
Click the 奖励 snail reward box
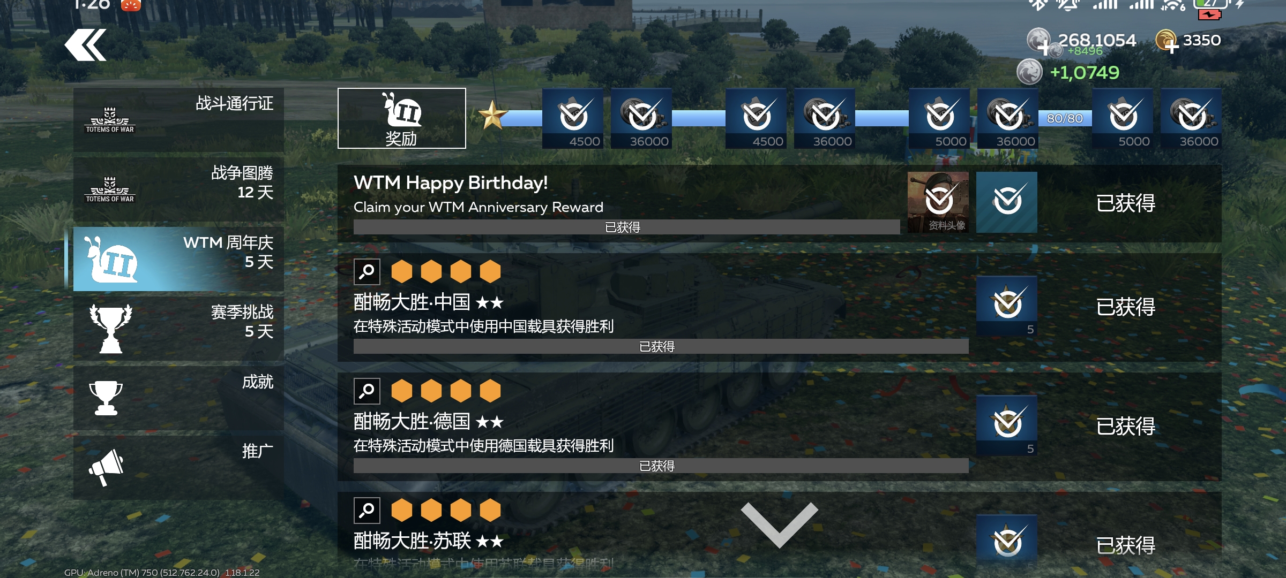point(402,118)
